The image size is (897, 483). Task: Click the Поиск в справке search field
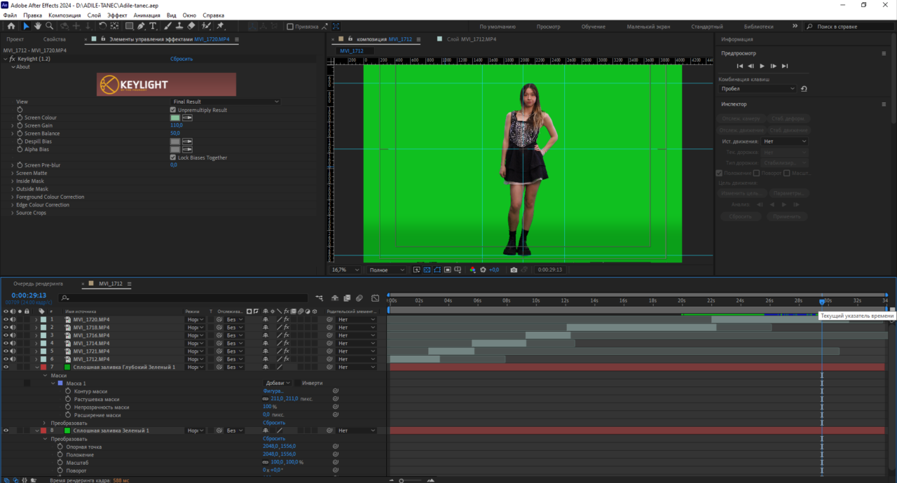(x=851, y=27)
